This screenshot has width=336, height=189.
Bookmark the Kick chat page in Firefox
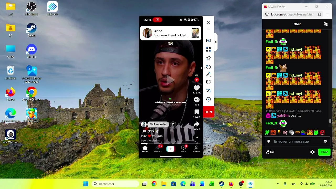point(319,14)
